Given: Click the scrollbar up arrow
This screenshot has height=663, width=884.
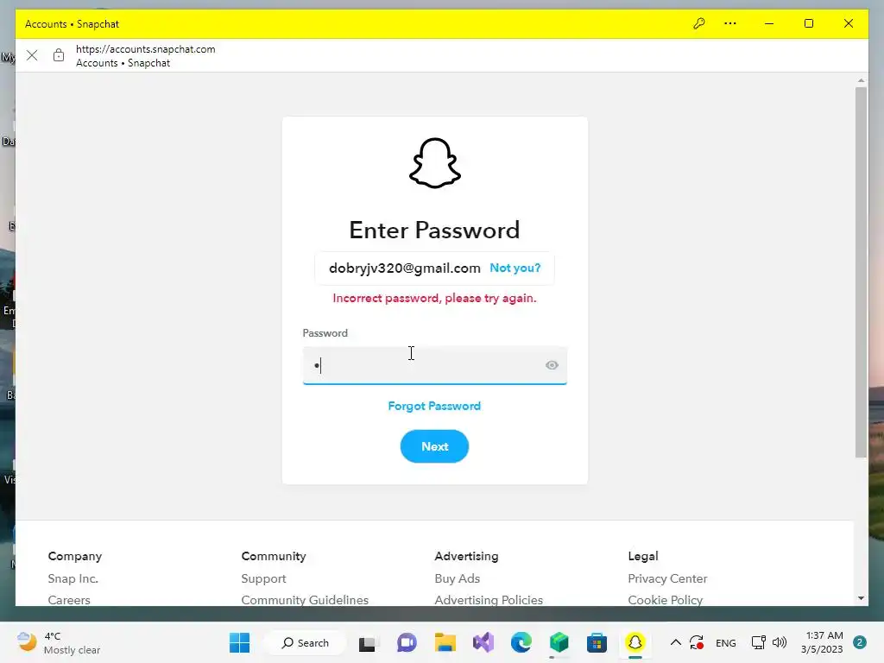Looking at the screenshot, I should point(861,80).
